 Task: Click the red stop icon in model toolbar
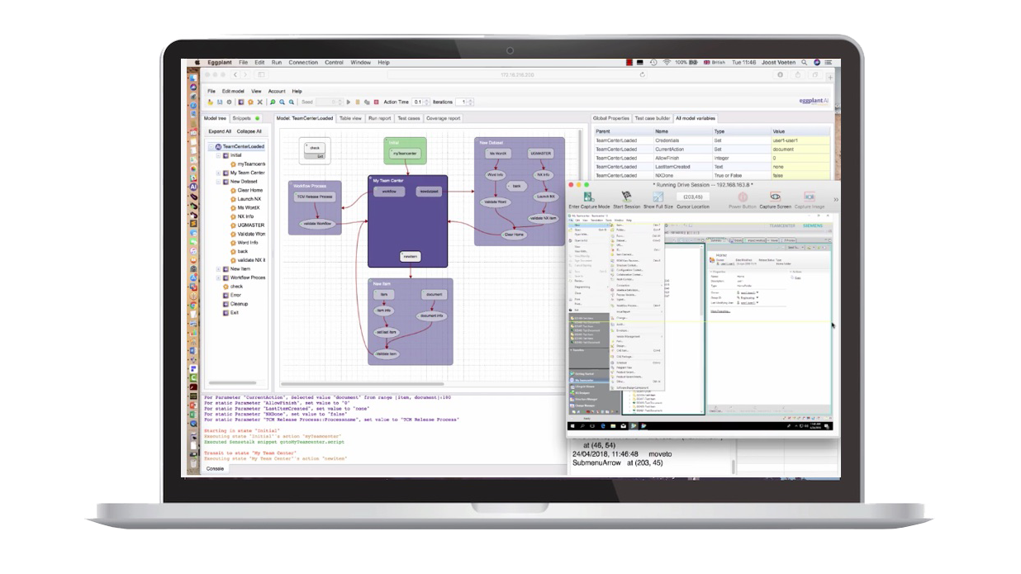click(x=376, y=102)
